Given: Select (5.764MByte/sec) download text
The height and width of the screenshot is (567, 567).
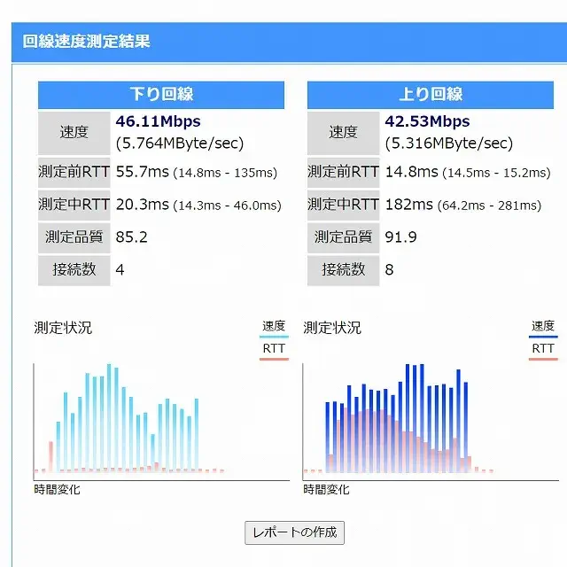Looking at the screenshot, I should click(180, 144).
